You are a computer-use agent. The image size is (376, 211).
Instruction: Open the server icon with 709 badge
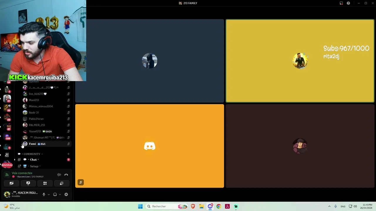[x=7, y=137]
